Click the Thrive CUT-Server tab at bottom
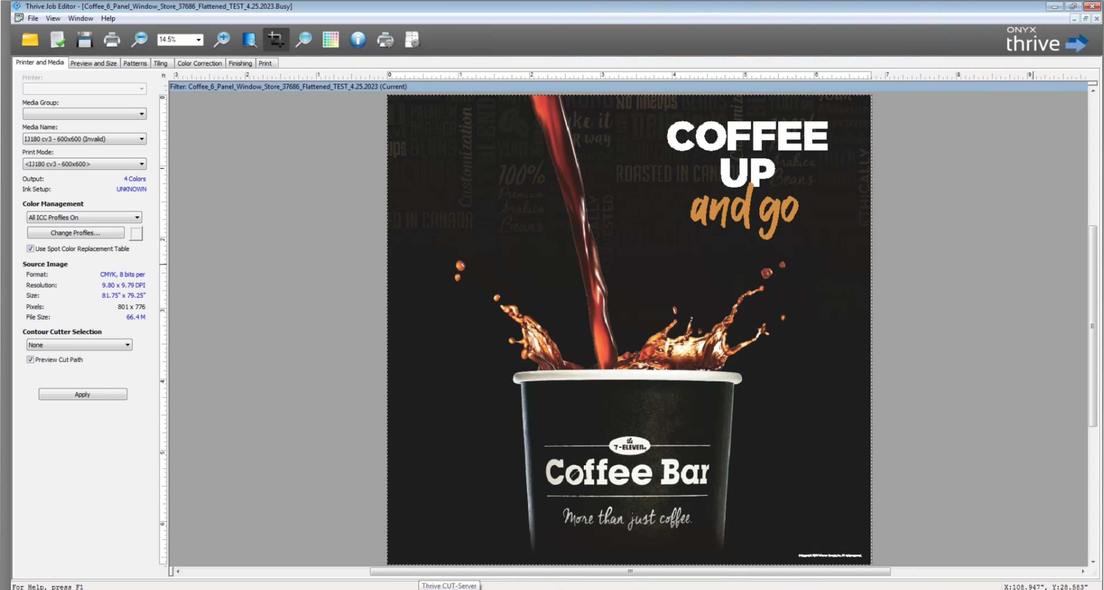Viewport: 1104px width, 590px height. point(449,585)
